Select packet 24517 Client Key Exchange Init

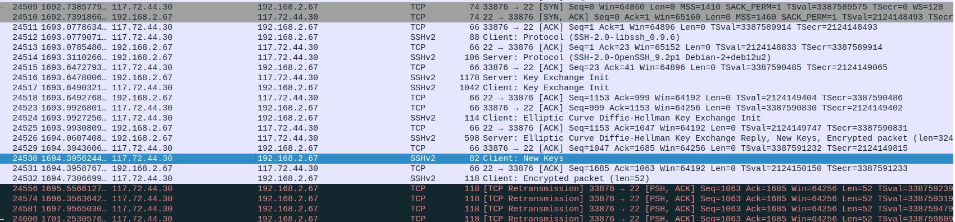477,88
